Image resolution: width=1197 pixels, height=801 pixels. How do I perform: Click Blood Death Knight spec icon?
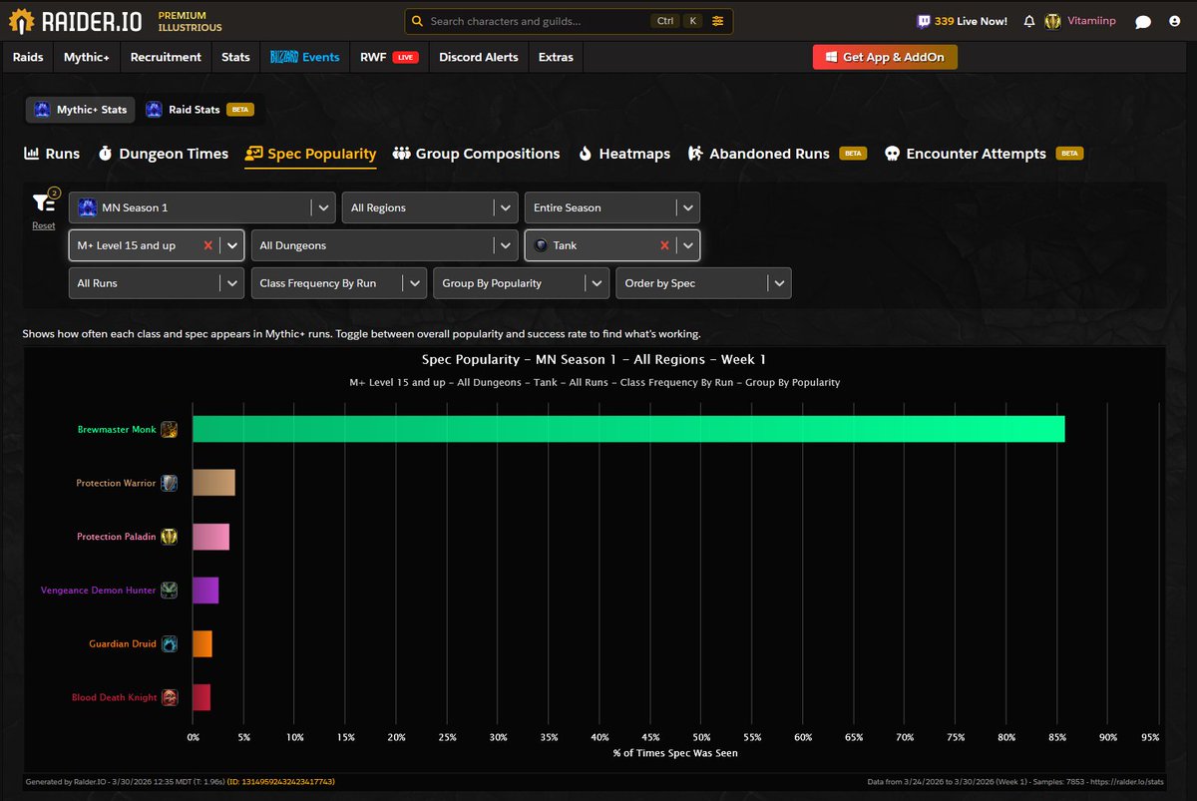(171, 697)
